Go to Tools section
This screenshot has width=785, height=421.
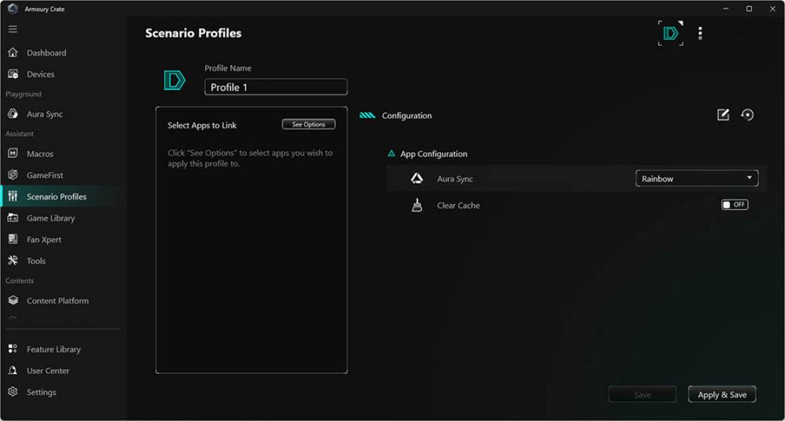(36, 261)
